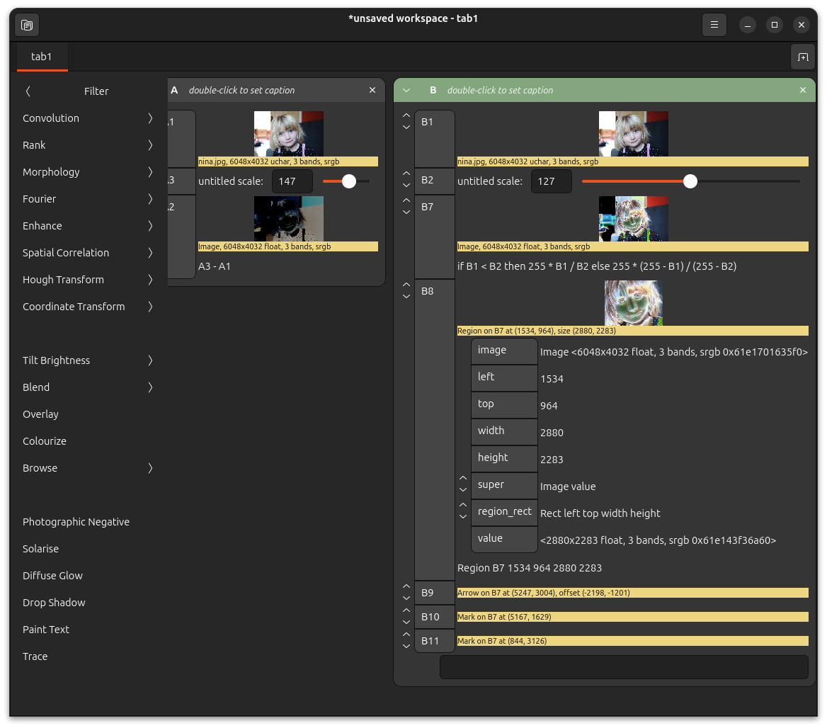This screenshot has height=728, width=827.
Task: Open the Coordinate Transform submenu
Action: click(x=88, y=307)
